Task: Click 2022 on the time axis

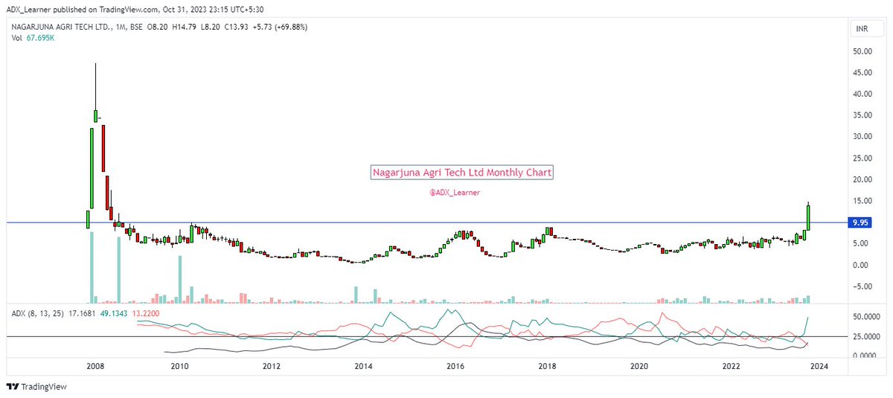Action: (x=732, y=366)
